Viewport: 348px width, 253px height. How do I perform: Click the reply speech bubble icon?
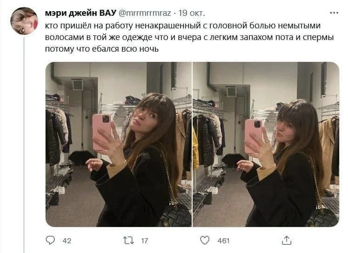[50, 240]
